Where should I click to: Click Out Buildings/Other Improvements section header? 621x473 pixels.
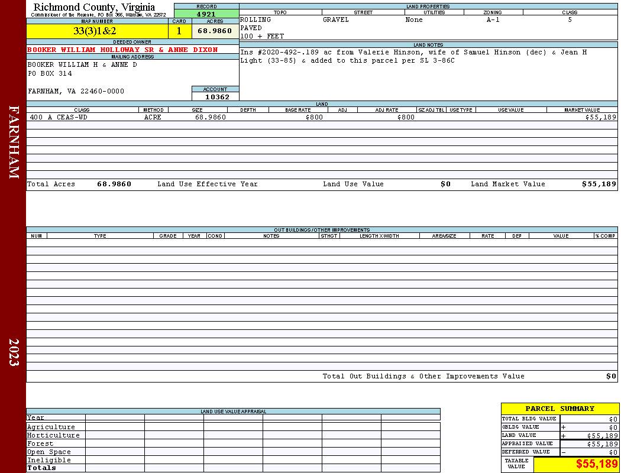click(322, 229)
